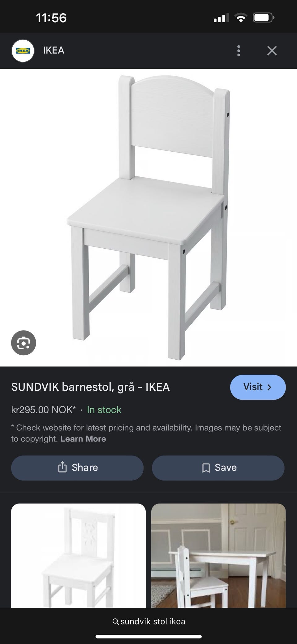Tap the magnifier icon in search bar
The image size is (297, 644).
click(x=116, y=621)
